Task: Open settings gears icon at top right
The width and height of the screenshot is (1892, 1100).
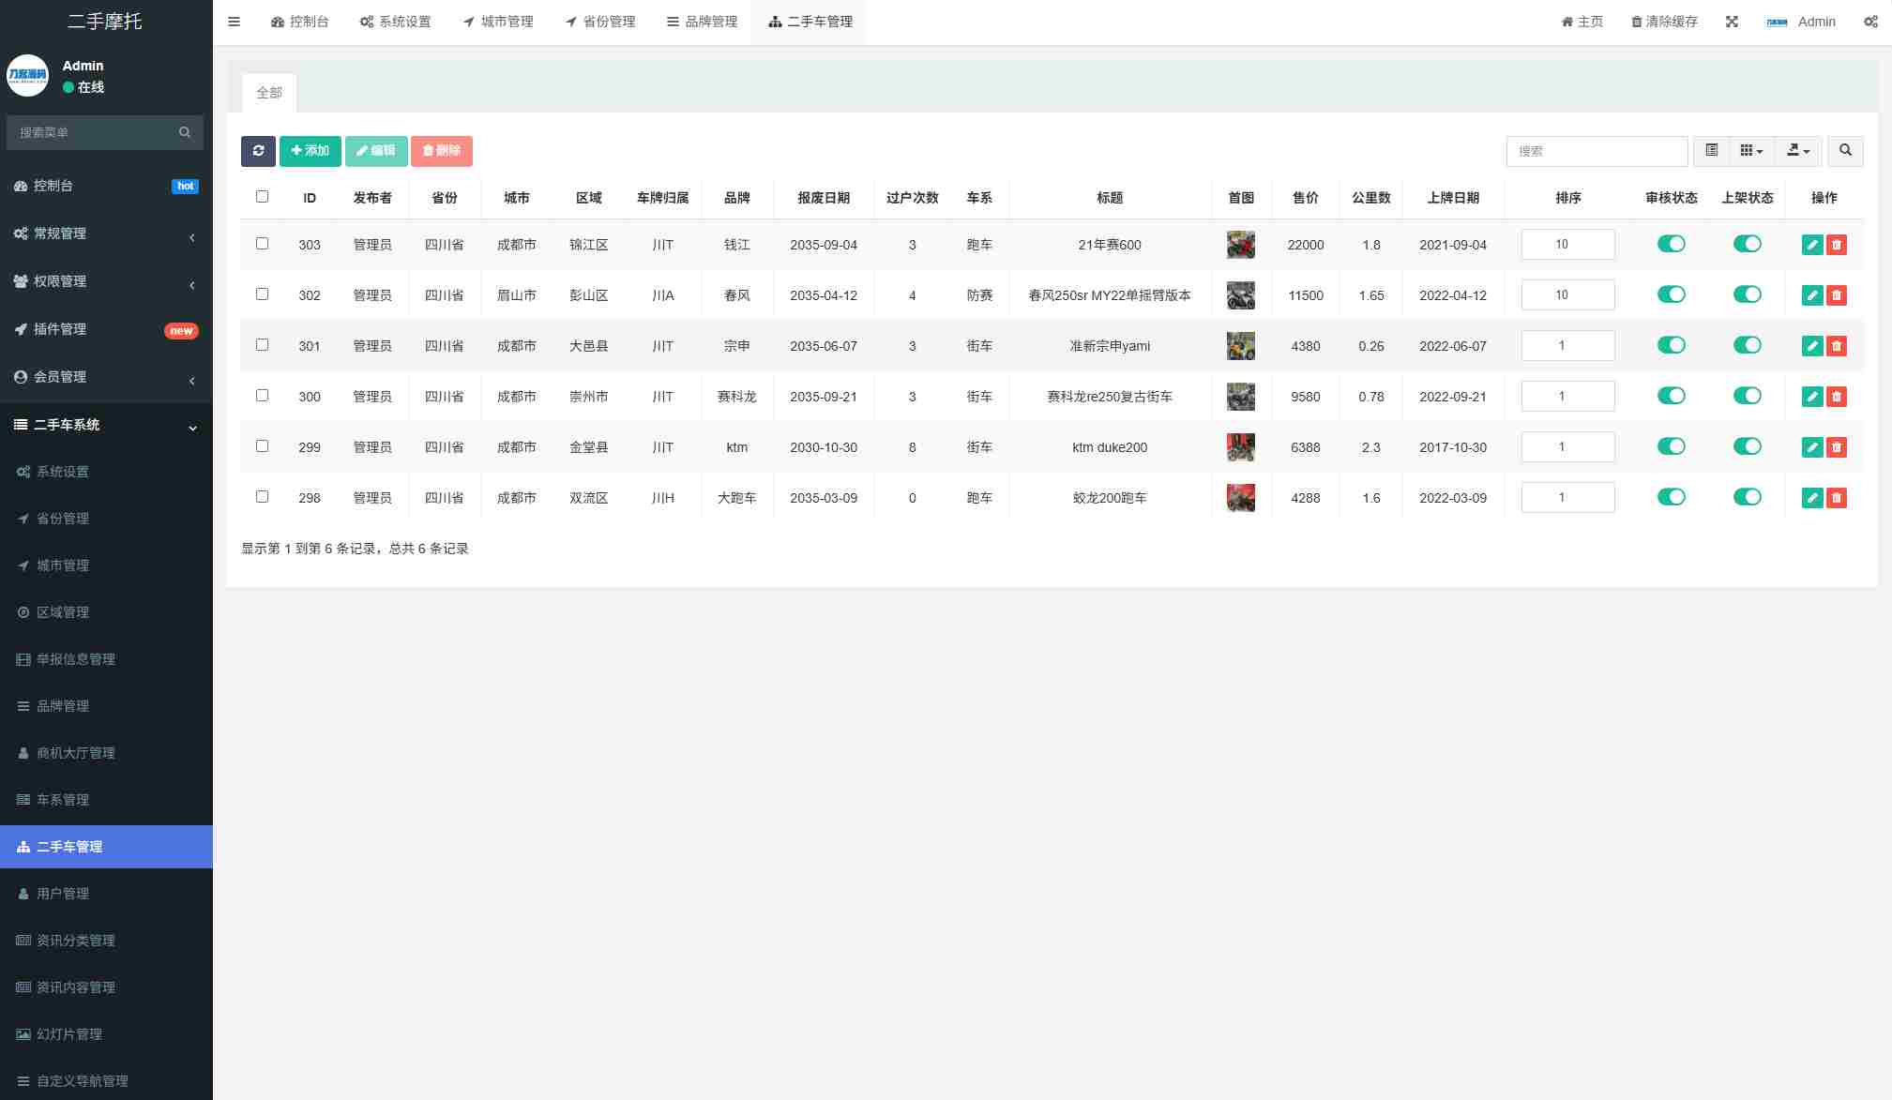Action: coord(1870,22)
